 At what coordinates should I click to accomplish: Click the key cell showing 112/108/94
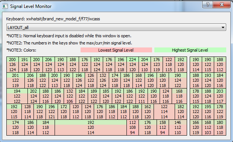[x=132, y=128]
